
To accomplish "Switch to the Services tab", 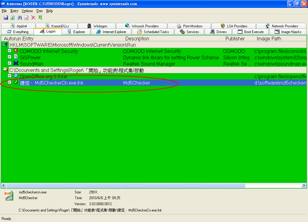I will click(x=189, y=32).
